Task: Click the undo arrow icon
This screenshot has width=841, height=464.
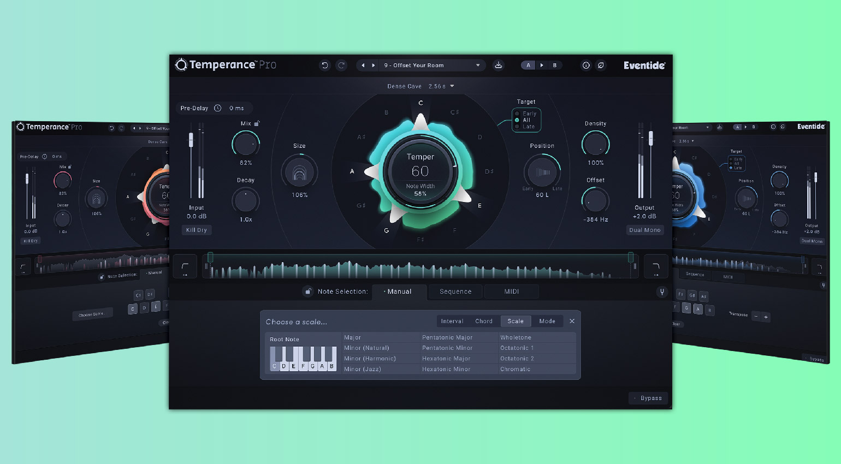Action: point(324,66)
